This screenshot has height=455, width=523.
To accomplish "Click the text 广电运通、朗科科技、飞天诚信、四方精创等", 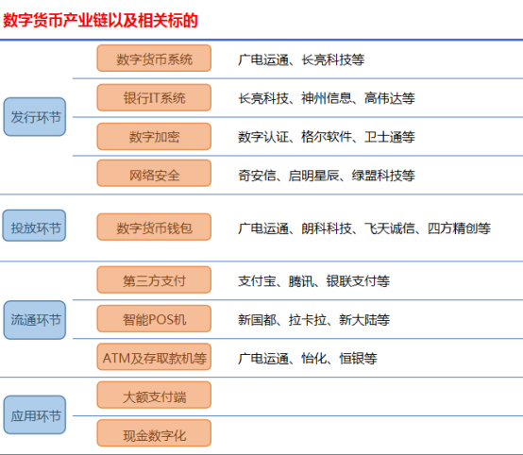I will click(364, 228).
